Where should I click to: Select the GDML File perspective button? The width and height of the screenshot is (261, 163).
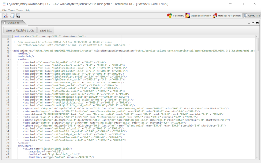click(x=251, y=16)
